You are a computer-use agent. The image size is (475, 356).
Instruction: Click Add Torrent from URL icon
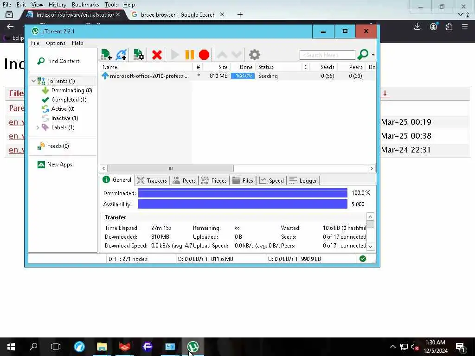pos(122,55)
